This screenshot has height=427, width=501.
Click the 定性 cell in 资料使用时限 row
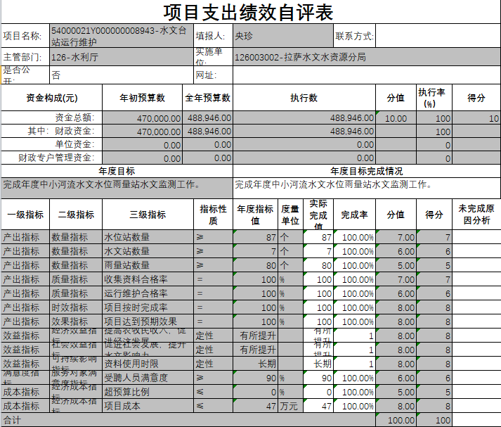tap(214, 364)
